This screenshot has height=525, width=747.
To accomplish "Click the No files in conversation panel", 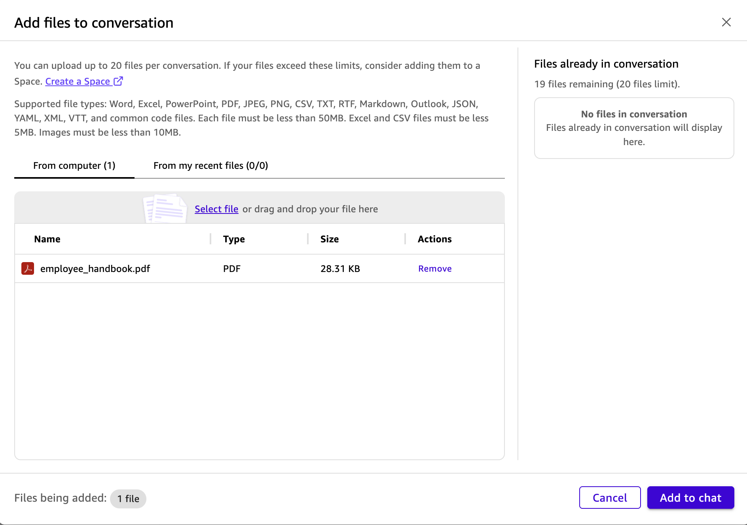I will 634,128.
